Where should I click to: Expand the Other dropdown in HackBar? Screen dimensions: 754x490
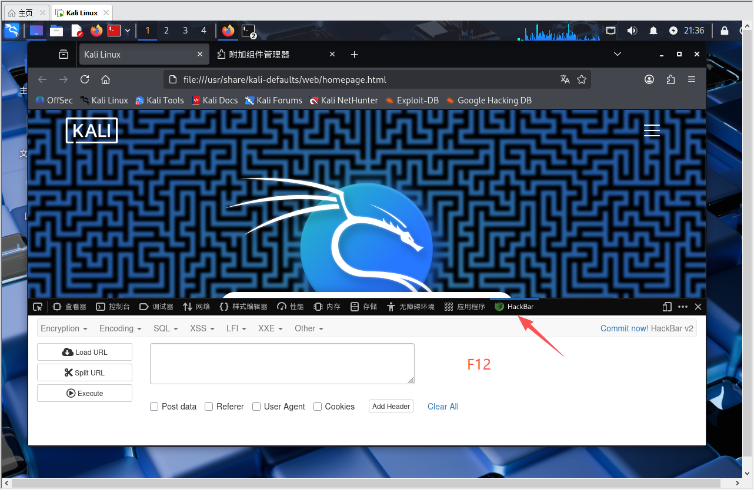[x=309, y=328]
